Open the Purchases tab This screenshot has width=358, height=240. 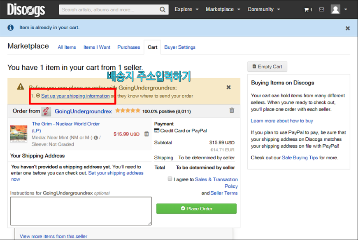[129, 47]
